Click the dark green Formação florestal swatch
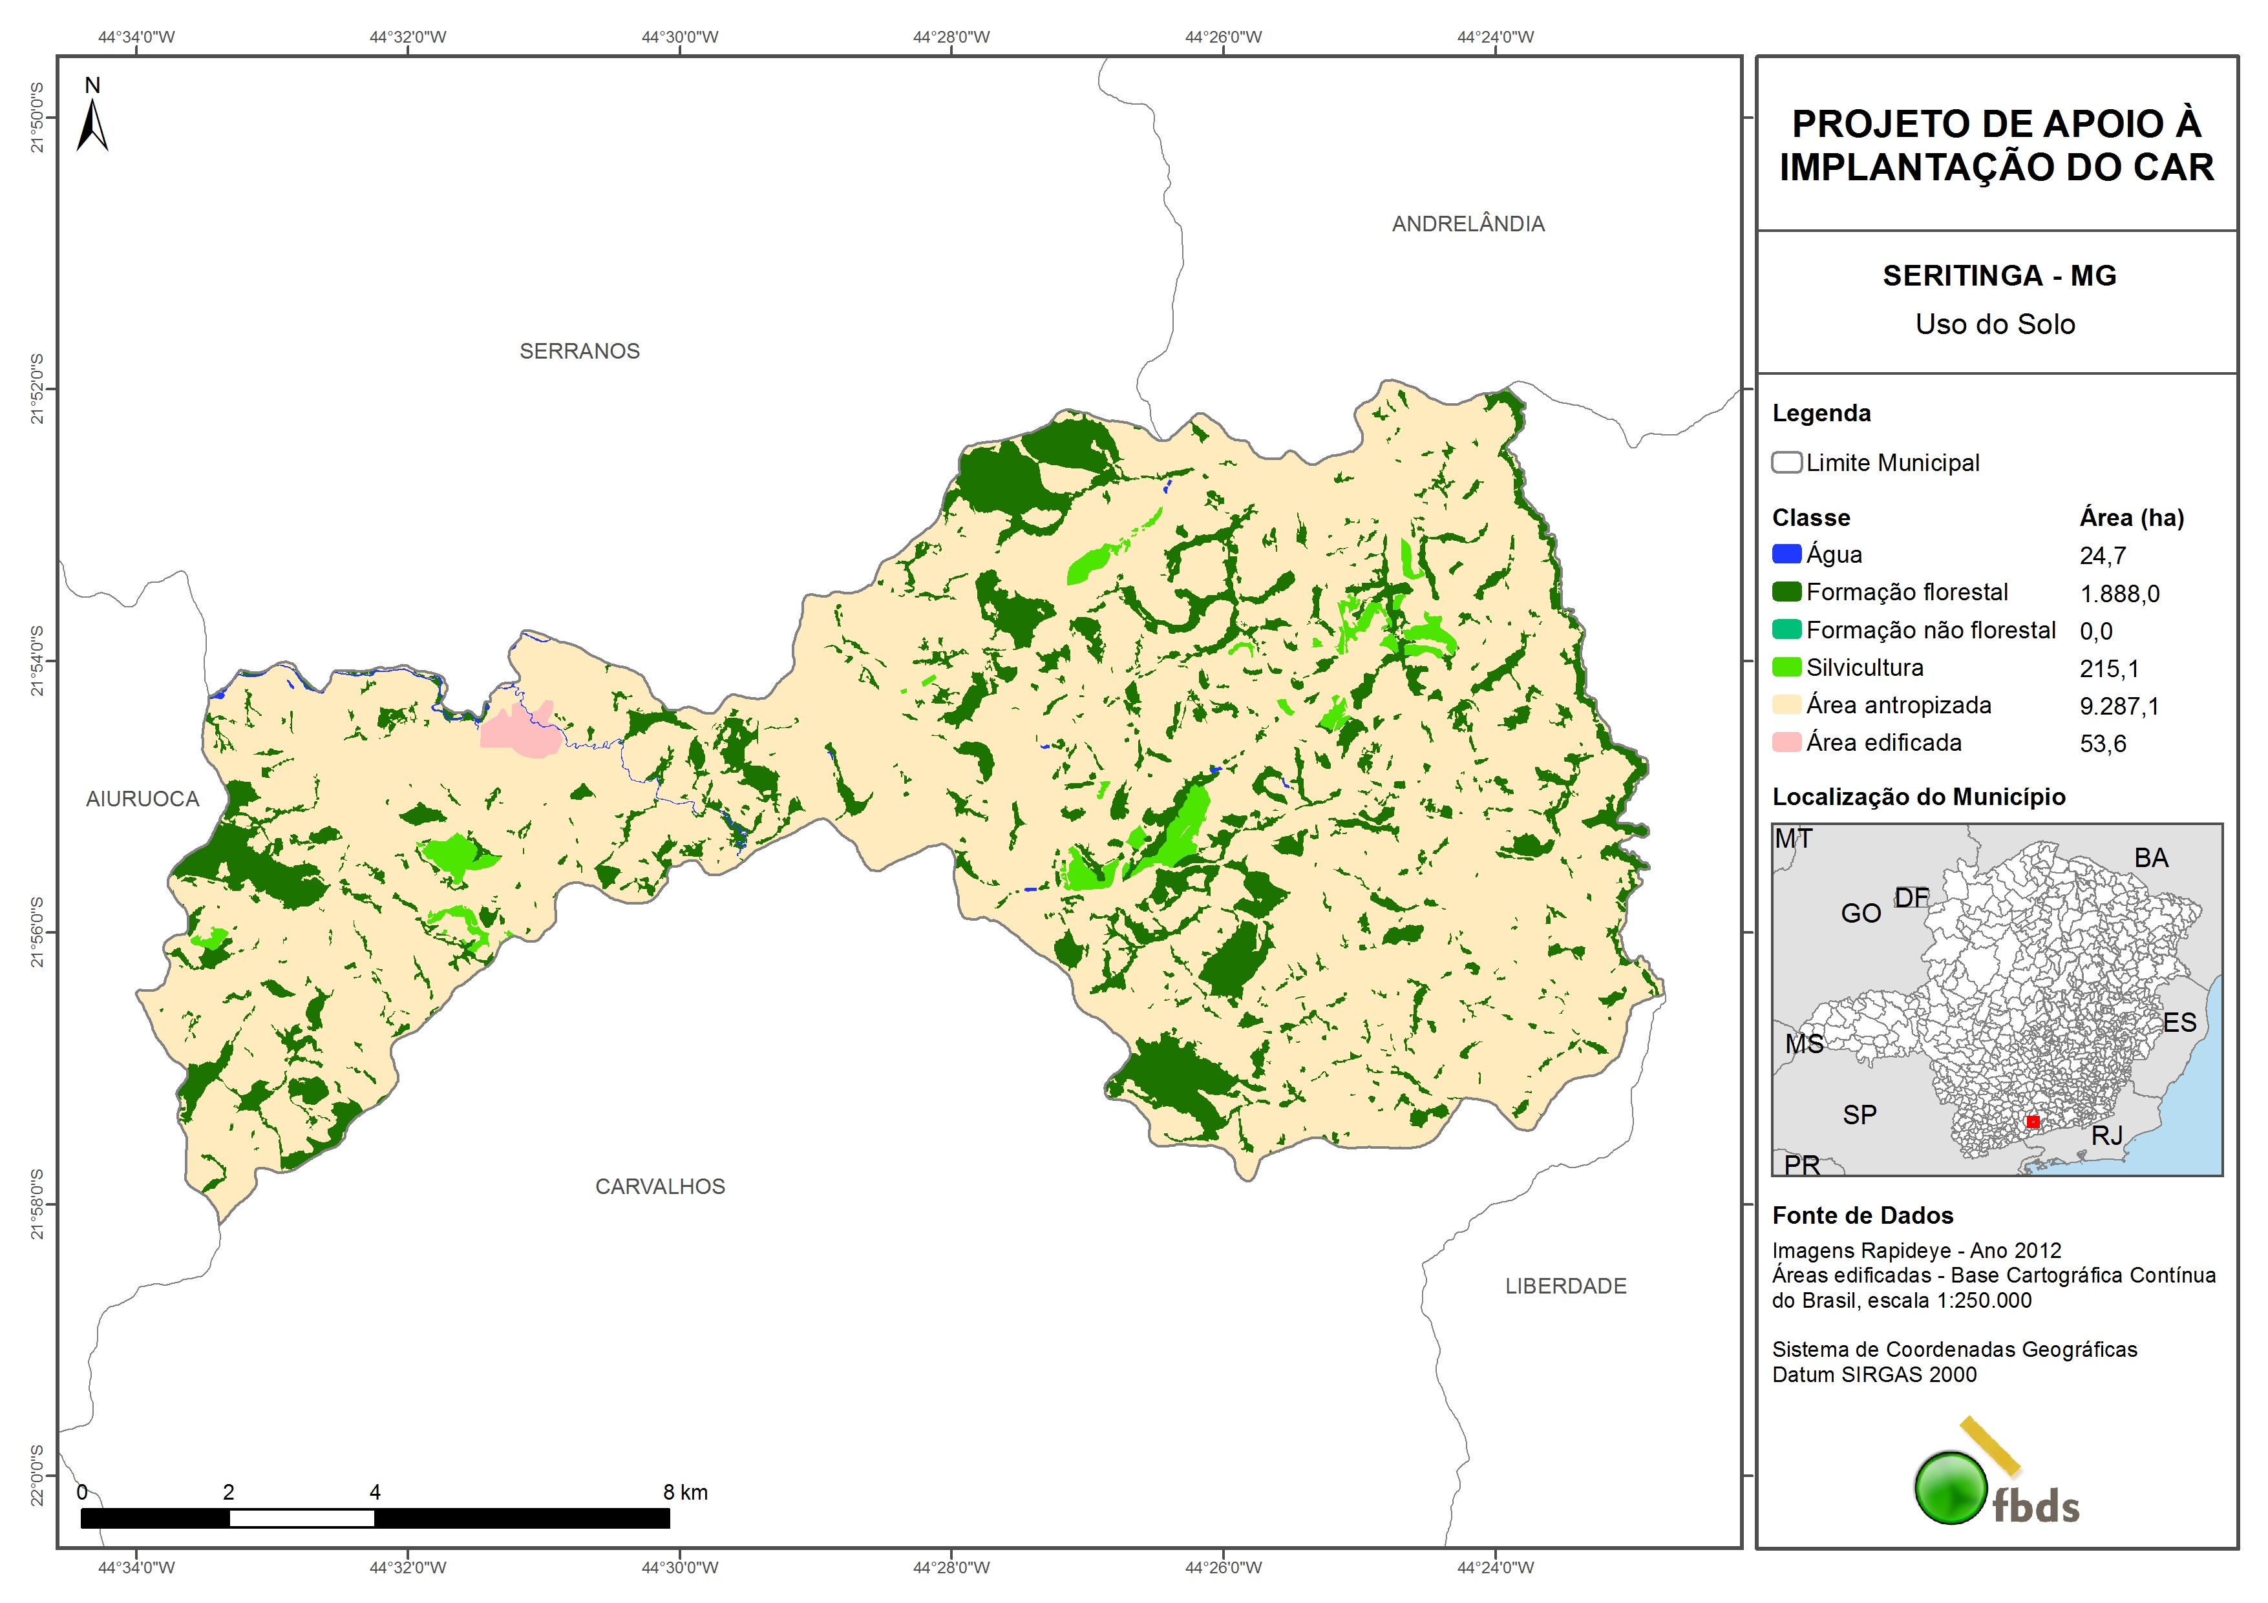The image size is (2268, 1603). point(1786,592)
